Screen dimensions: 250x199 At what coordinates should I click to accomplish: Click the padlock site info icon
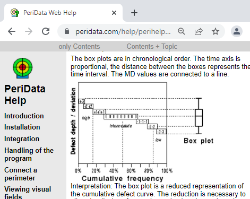coord(67,31)
